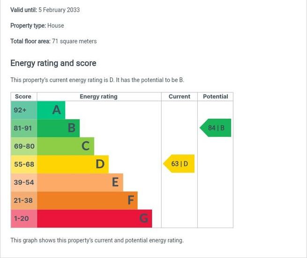Image resolution: width=307 pixels, height=258 pixels.
Task: Click the dark orange F rating bar
Action: [87, 200]
